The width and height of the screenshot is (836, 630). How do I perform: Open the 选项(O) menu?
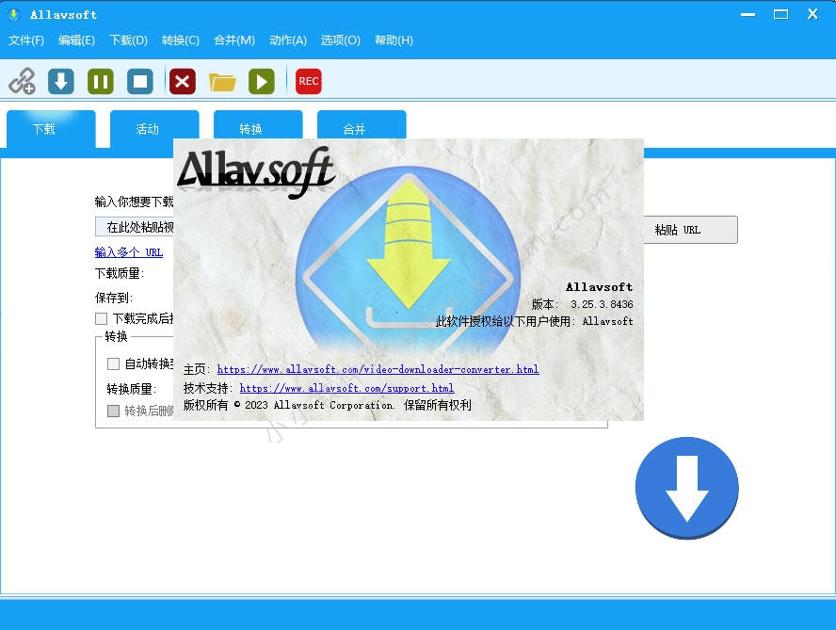[x=340, y=40]
